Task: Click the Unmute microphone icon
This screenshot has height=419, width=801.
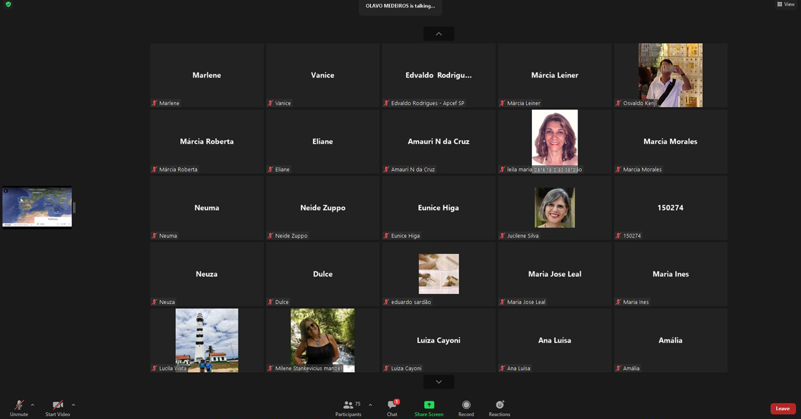Action: [x=19, y=405]
